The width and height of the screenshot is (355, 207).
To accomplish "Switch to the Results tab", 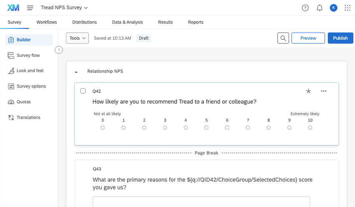I will click(165, 22).
